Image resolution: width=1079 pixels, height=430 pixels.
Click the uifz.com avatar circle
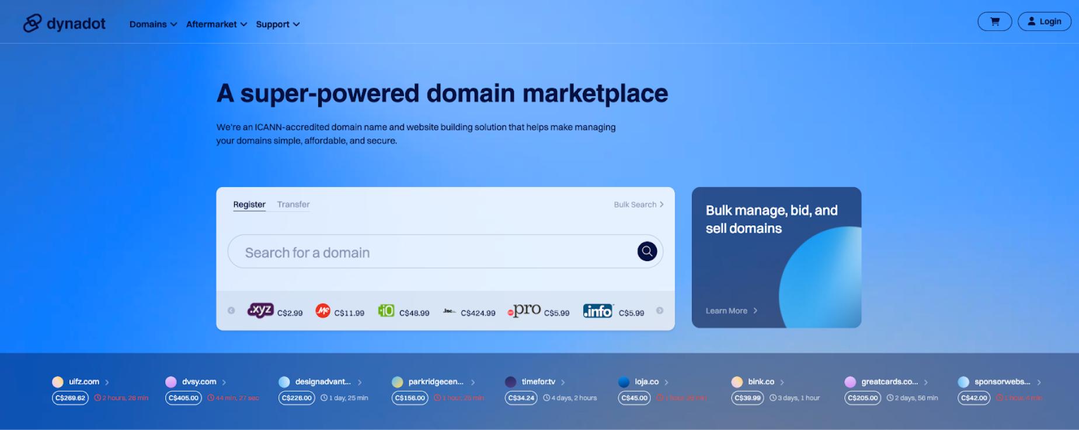[58, 382]
